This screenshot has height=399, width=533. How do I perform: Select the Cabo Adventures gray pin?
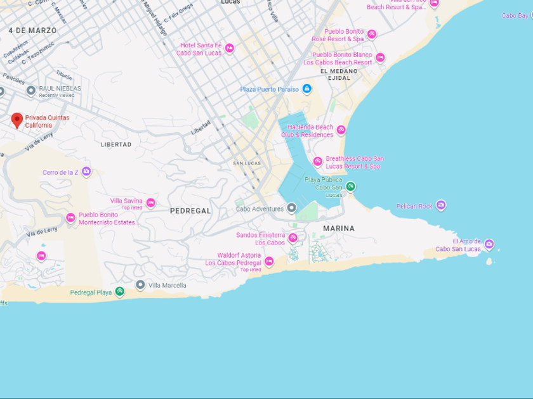tap(291, 208)
